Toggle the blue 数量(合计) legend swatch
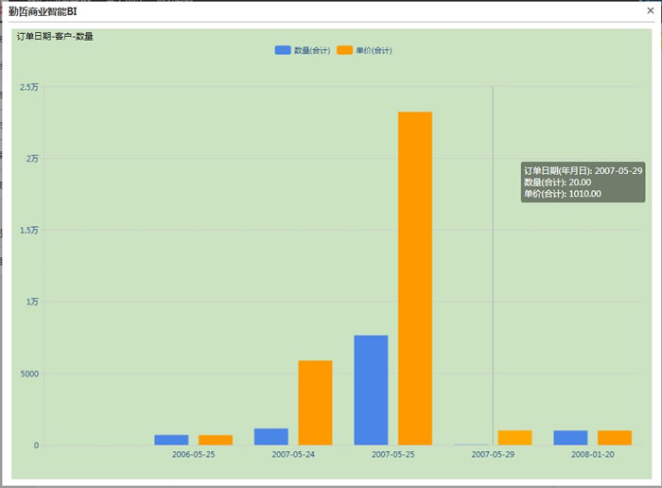662x488 pixels. coord(283,50)
